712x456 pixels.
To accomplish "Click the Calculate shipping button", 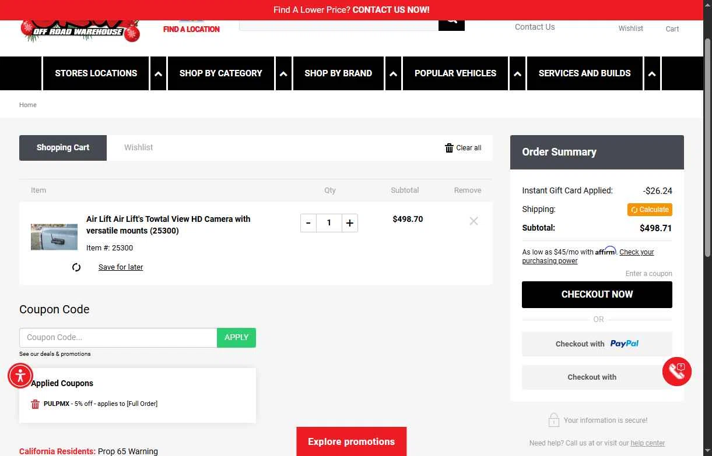I will (x=650, y=210).
